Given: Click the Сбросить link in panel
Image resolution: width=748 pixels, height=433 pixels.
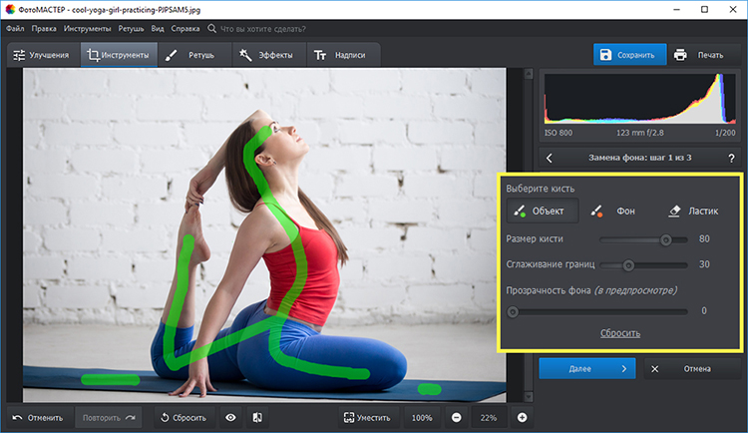Looking at the screenshot, I should [x=619, y=333].
